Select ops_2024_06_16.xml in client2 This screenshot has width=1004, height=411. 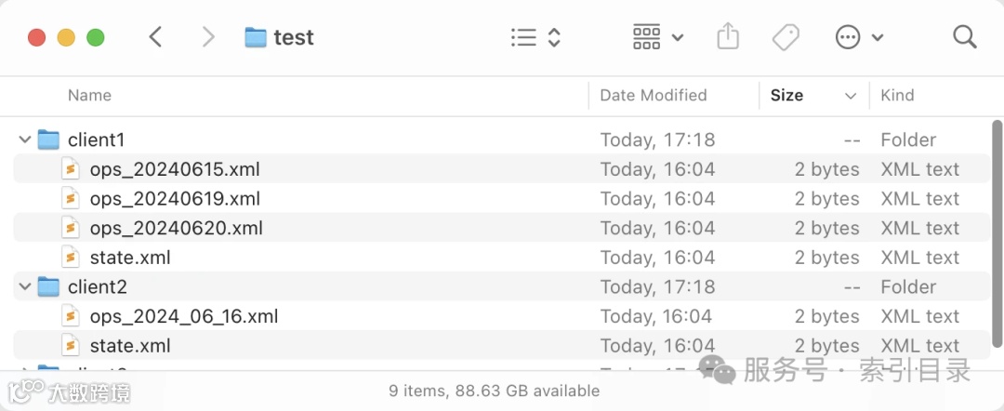click(183, 316)
